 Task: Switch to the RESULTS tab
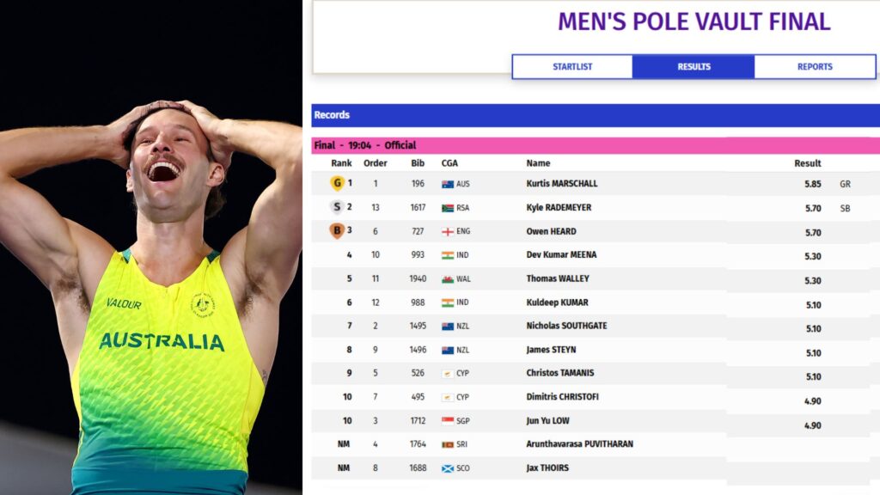click(x=694, y=67)
